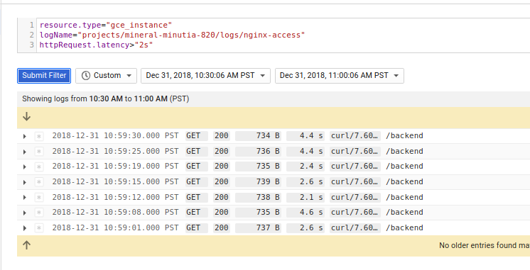Expand the 10:59:12.000 log entry
The height and width of the screenshot is (270, 530).
(25, 198)
